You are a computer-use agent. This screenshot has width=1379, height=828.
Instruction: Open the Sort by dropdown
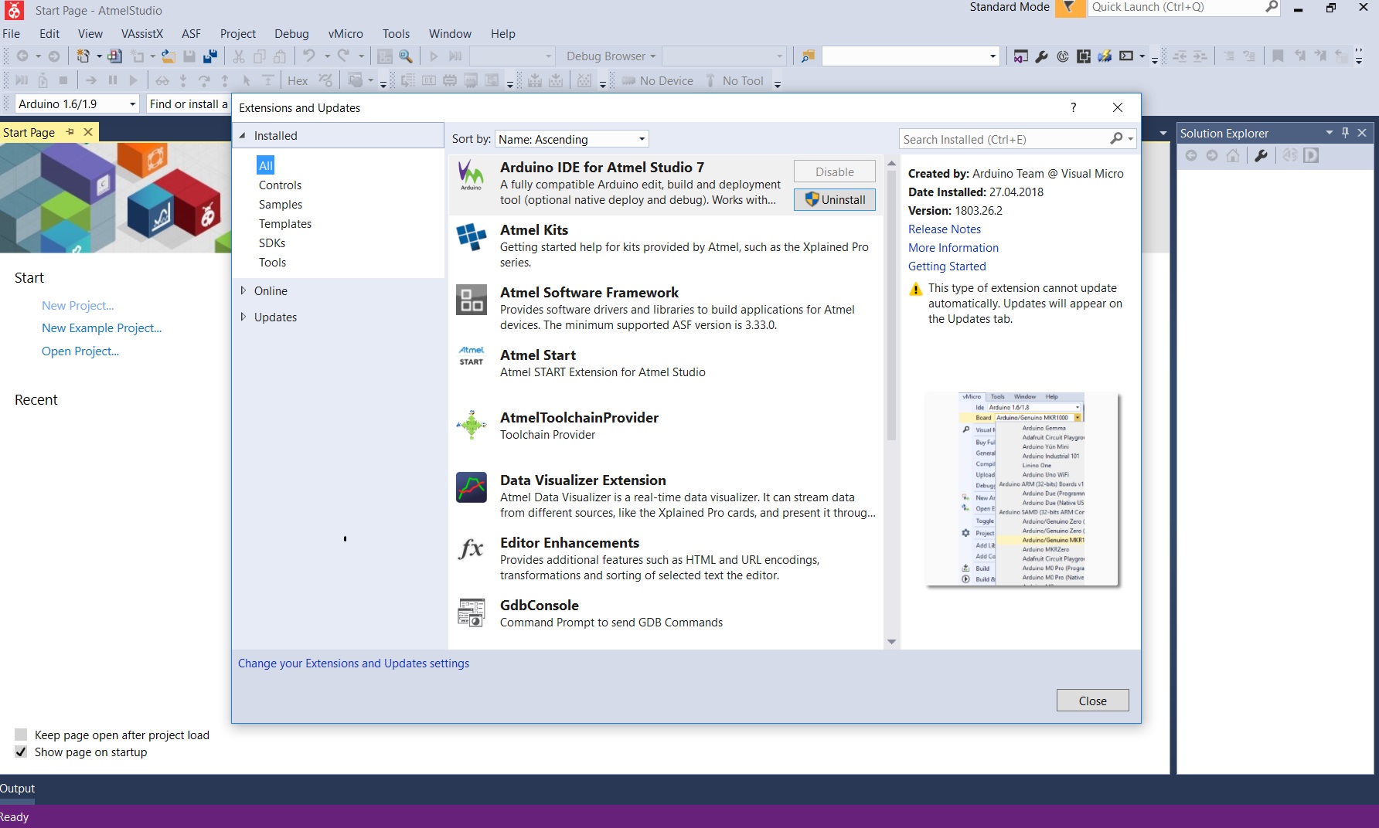(571, 139)
